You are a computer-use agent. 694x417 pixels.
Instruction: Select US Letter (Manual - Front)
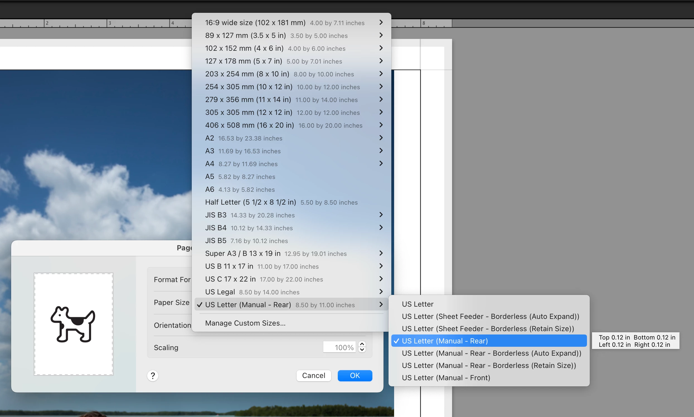tap(446, 378)
